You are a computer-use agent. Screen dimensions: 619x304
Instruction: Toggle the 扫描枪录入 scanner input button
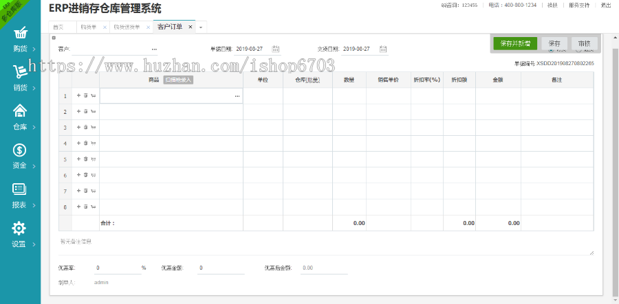click(x=178, y=80)
